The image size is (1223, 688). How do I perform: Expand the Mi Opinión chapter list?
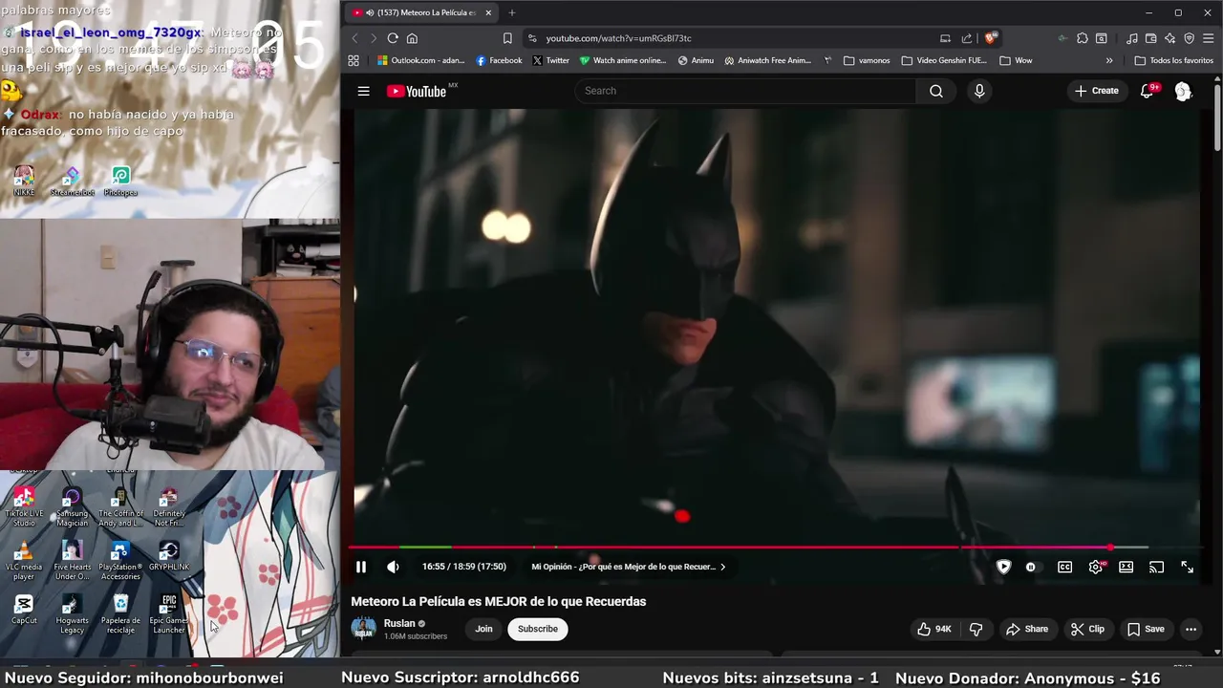click(629, 567)
